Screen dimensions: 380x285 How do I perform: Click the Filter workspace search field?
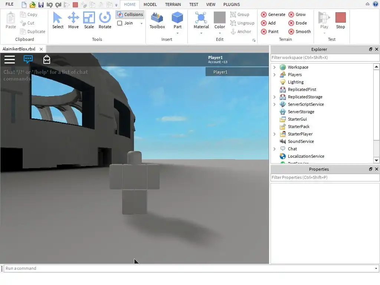pyautogui.click(x=325, y=58)
